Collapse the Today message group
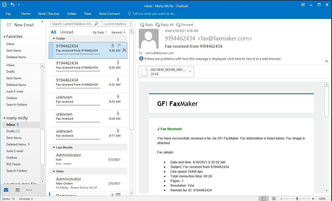The width and height of the screenshot is (332, 201). click(53, 38)
